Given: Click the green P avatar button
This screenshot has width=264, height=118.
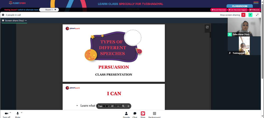Looking at the screenshot, I should click(x=250, y=15).
